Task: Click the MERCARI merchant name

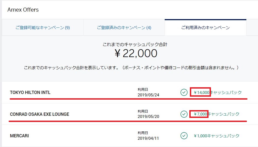Action: tap(19, 136)
